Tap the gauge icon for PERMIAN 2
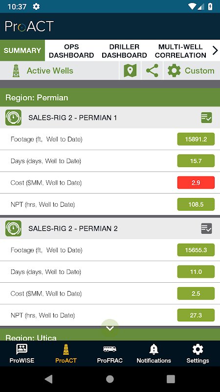Viewport: 220px width, 392px height. click(13, 228)
